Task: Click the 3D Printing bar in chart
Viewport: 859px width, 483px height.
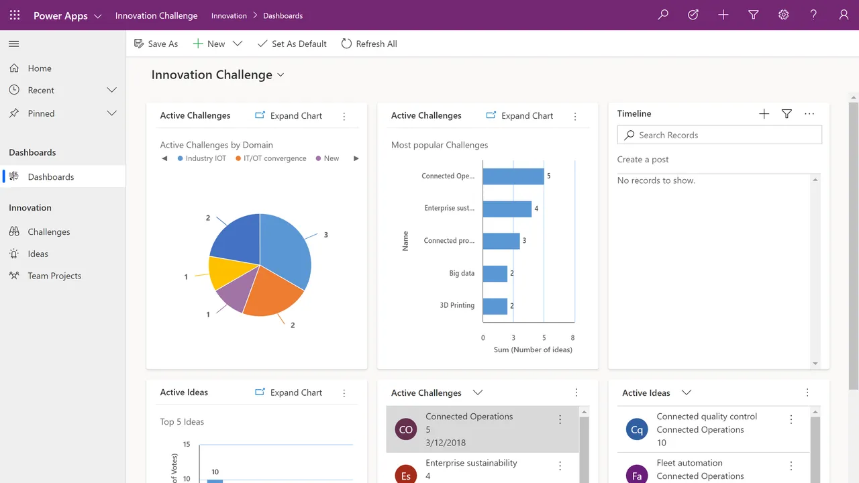Action: 495,306
